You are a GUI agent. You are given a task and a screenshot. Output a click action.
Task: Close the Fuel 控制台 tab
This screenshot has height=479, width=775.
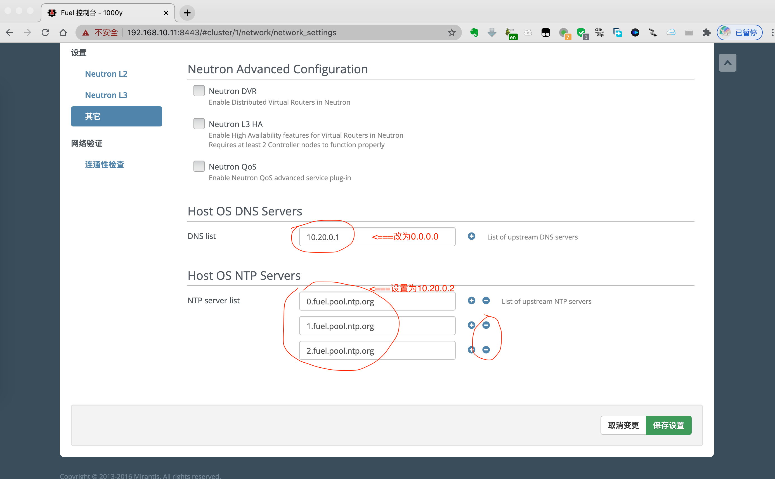pyautogui.click(x=166, y=13)
